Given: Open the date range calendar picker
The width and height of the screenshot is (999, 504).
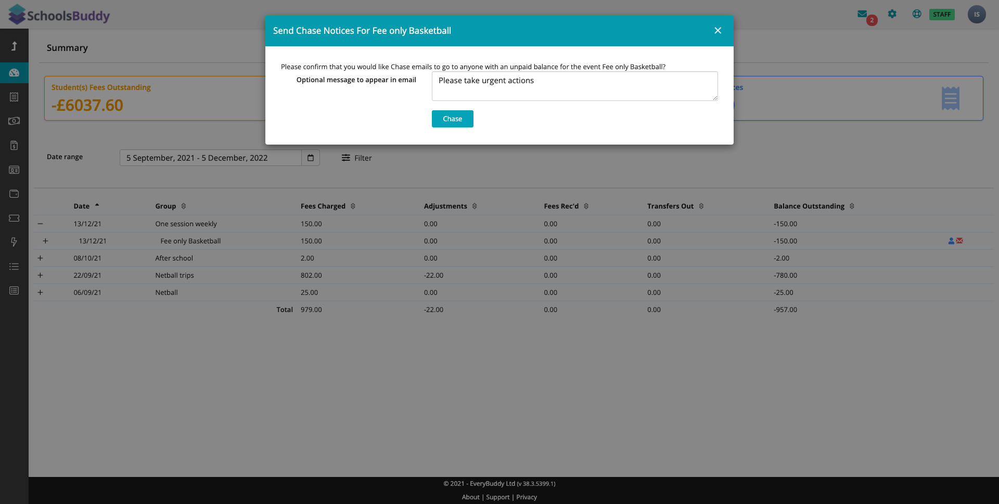Looking at the screenshot, I should [311, 158].
